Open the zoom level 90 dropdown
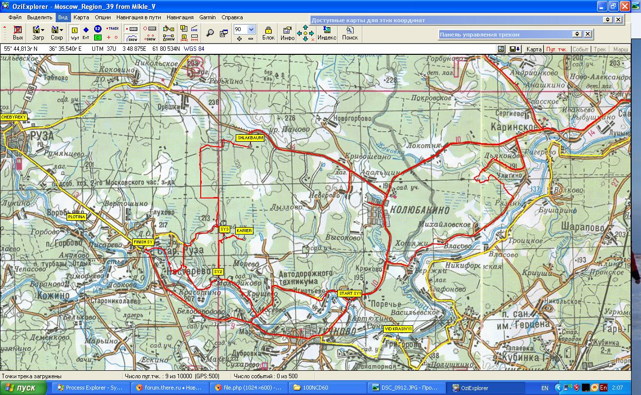The image size is (641, 395). 251,29
